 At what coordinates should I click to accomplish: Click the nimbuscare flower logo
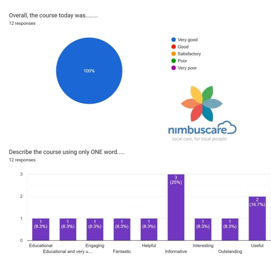[x=202, y=103]
